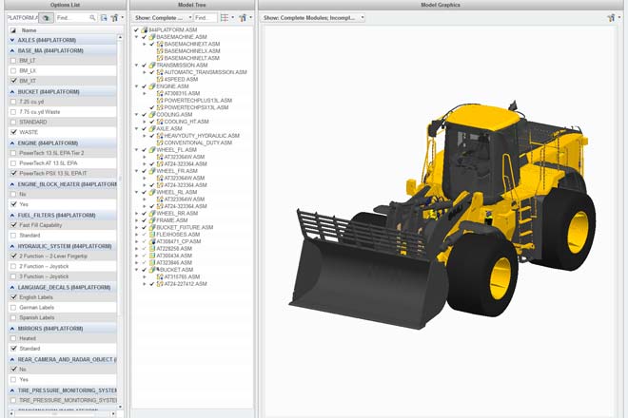The image size is (628, 418).
Task: Click the select-all icon beside Name header
Action: pos(13,30)
